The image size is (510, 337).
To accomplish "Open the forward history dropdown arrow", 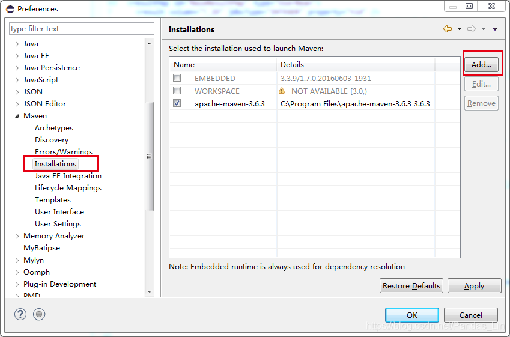I will pos(484,29).
